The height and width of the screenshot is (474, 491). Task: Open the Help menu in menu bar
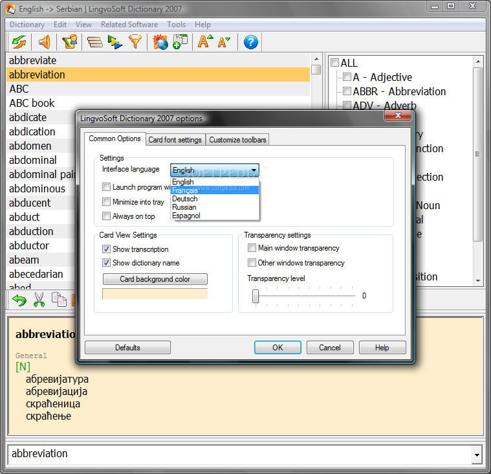click(x=202, y=25)
